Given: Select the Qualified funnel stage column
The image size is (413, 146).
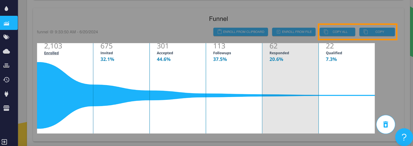Looking at the screenshot, I should tap(347, 88).
